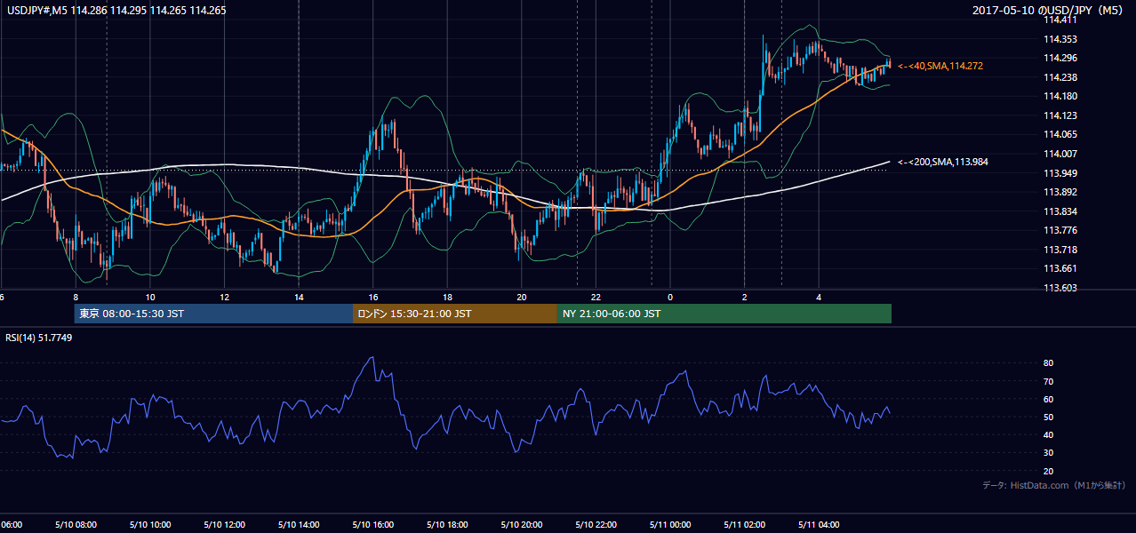Screen dimensions: 1136x533
Task: Click RSI scale value 40
Action: (1049, 434)
